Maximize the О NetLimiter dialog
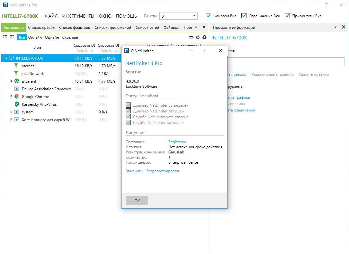This screenshot has height=254, width=349. pos(206,51)
